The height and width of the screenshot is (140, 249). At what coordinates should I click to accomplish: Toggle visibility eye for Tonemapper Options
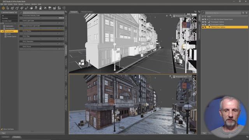tap(203, 22)
